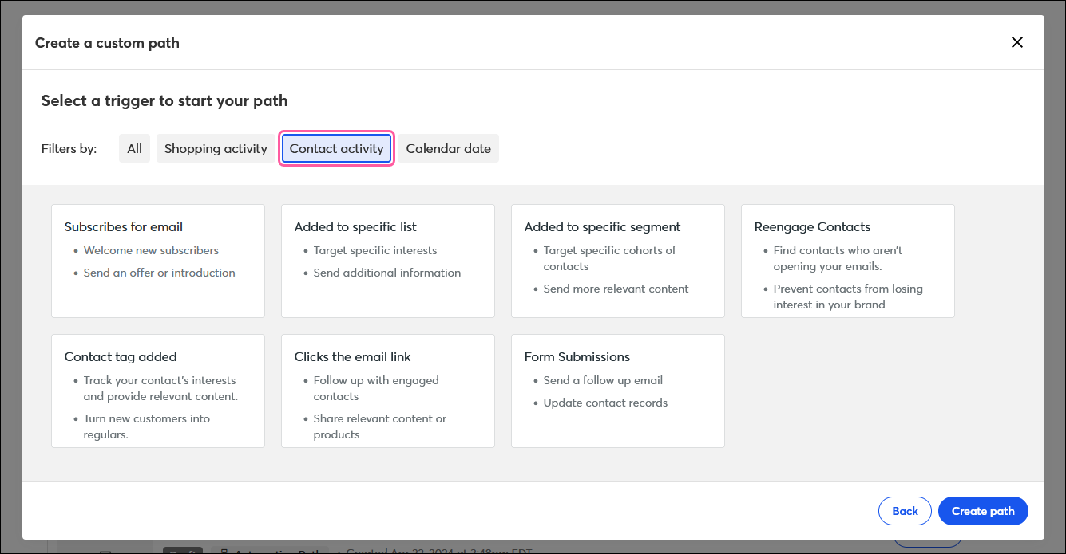Click 'Find contacts who aren't opening' text
Image resolution: width=1066 pixels, height=554 pixels.
(838, 258)
